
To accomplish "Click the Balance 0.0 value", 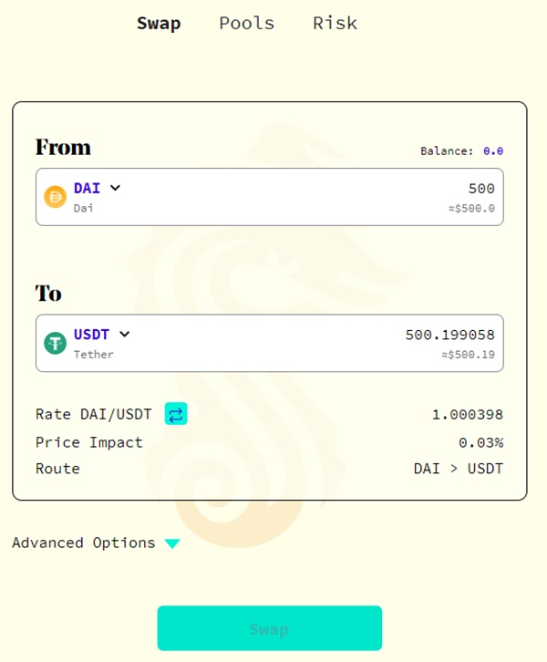I will tap(493, 151).
